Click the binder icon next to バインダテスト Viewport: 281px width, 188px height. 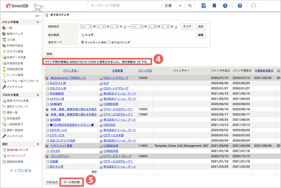coord(47,156)
